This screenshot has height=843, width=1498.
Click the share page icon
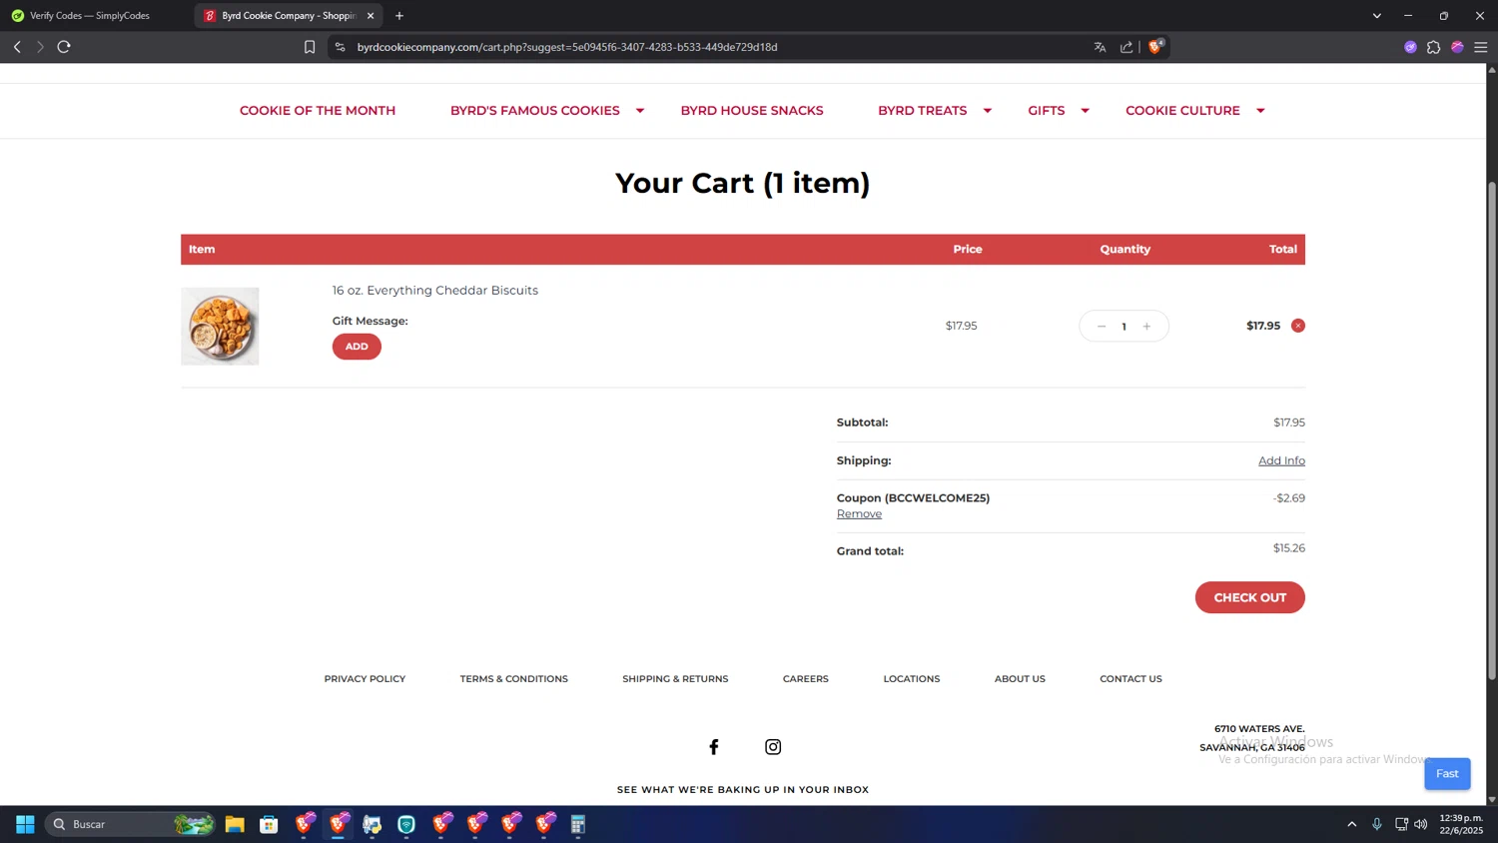[x=1126, y=47]
